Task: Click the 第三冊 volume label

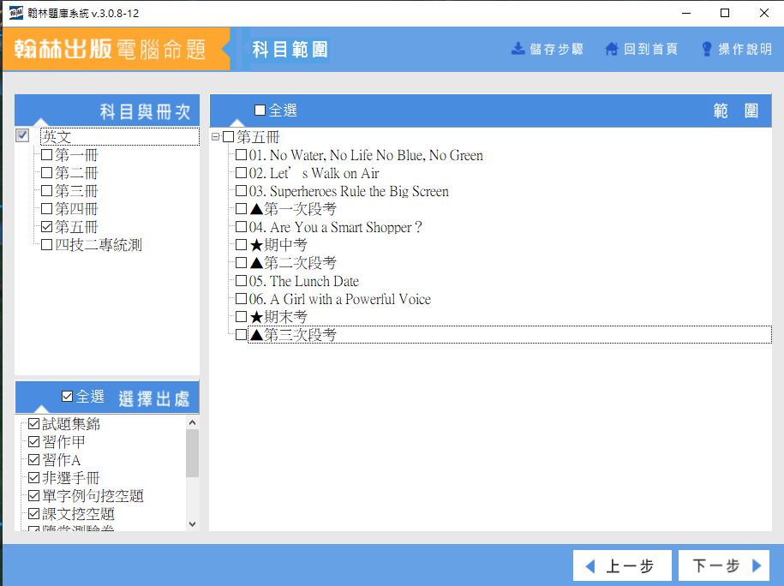Action: [x=76, y=191]
